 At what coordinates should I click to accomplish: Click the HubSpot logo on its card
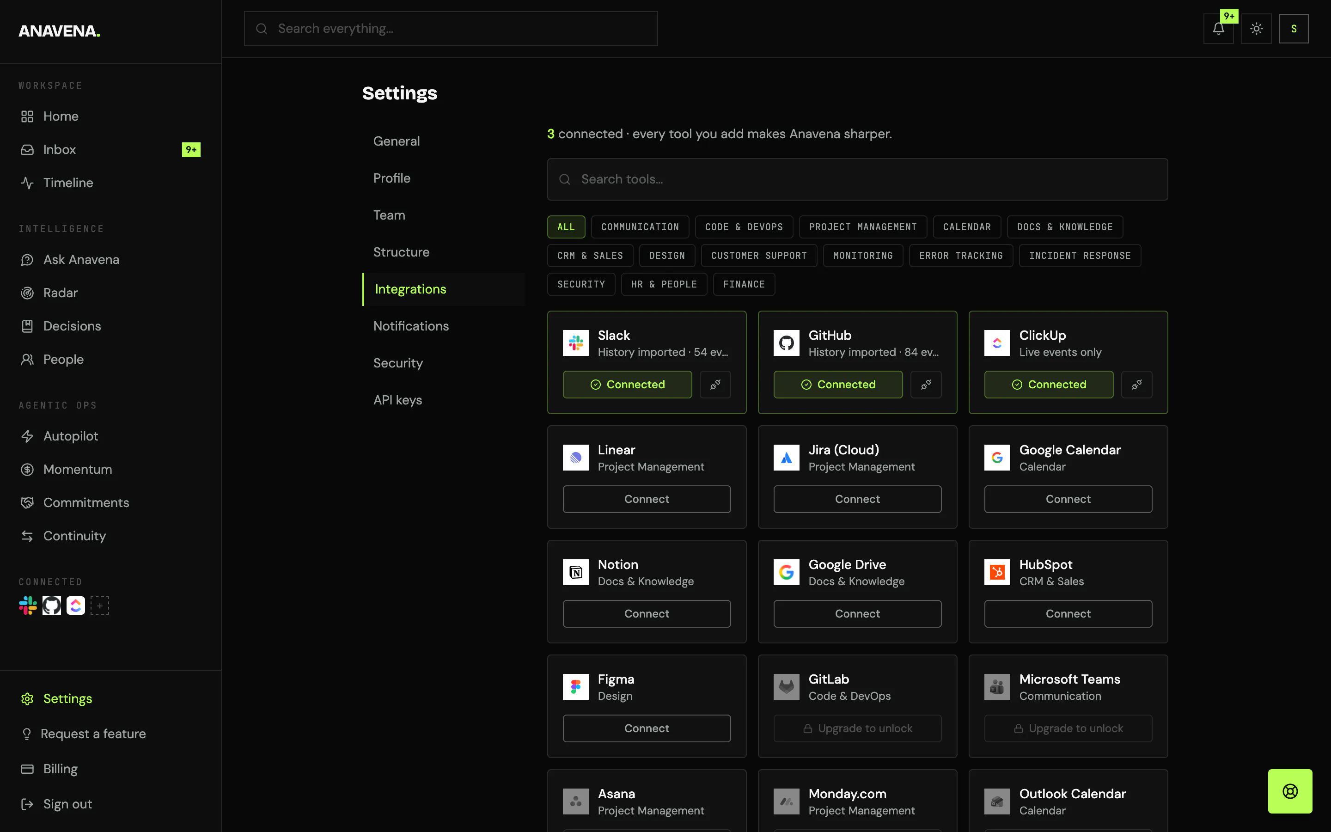[x=997, y=572]
